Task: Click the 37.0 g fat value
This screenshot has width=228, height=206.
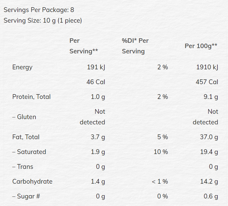Action: [208, 137]
